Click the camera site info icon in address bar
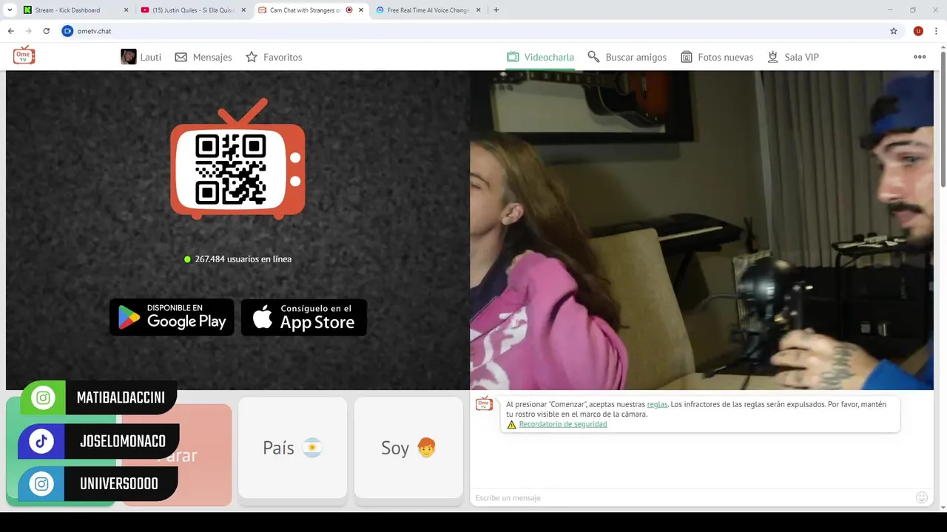 tap(68, 31)
